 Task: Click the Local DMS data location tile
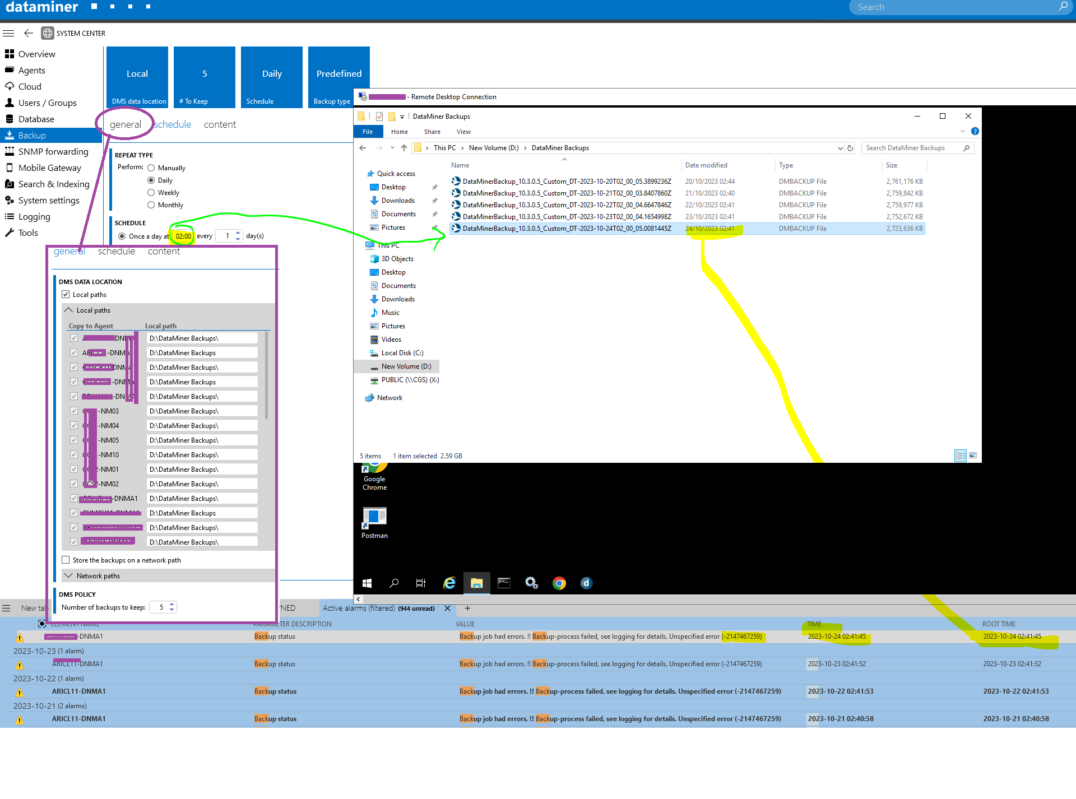point(137,77)
